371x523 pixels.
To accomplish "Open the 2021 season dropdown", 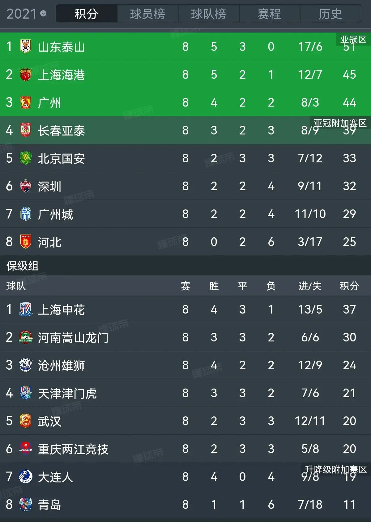I will click(x=26, y=14).
